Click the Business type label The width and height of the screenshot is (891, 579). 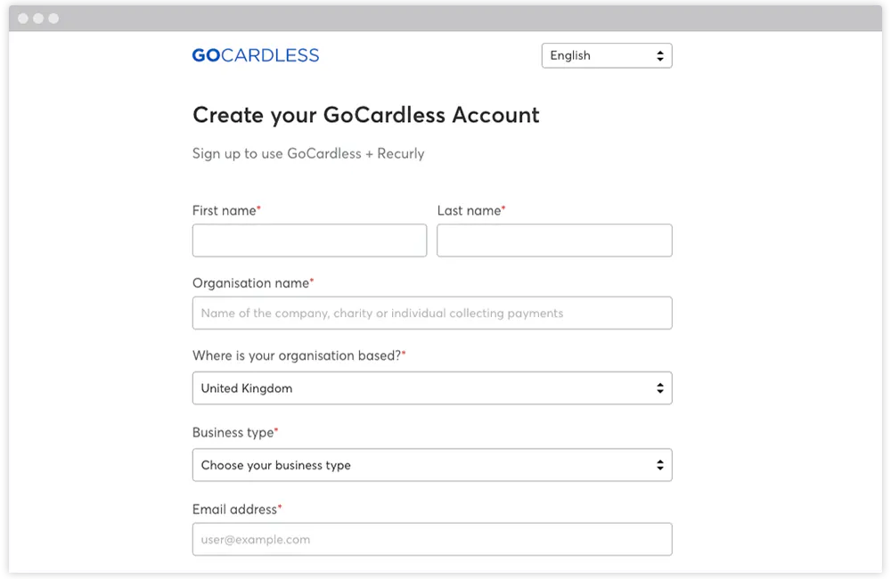click(x=233, y=433)
